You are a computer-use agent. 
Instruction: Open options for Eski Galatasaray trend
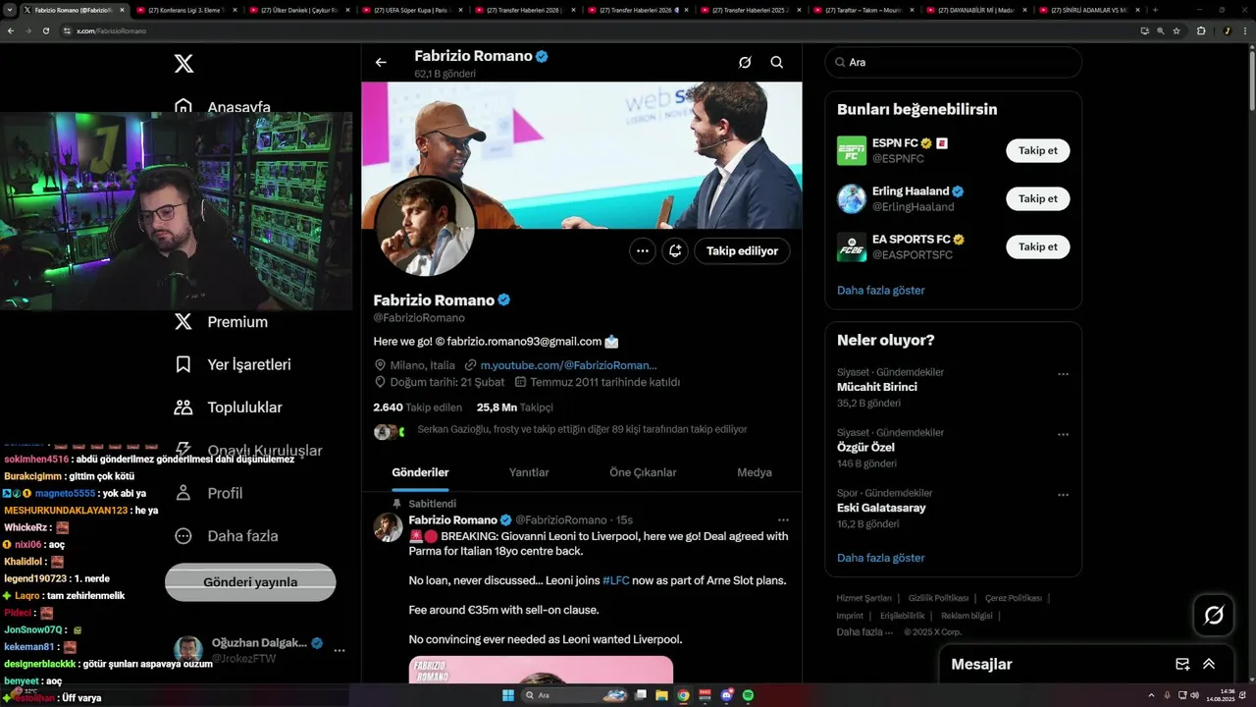tap(1063, 495)
